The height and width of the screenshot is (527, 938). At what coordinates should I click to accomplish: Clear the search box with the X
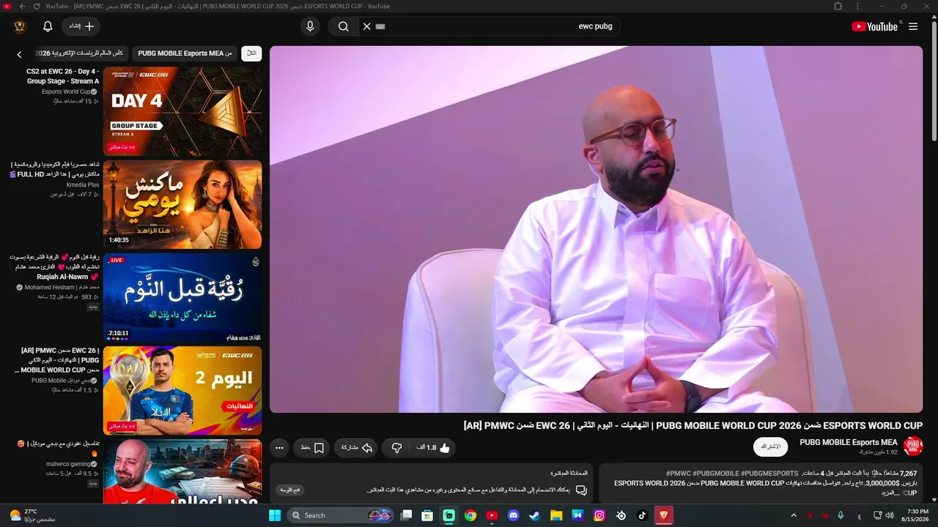click(x=366, y=26)
